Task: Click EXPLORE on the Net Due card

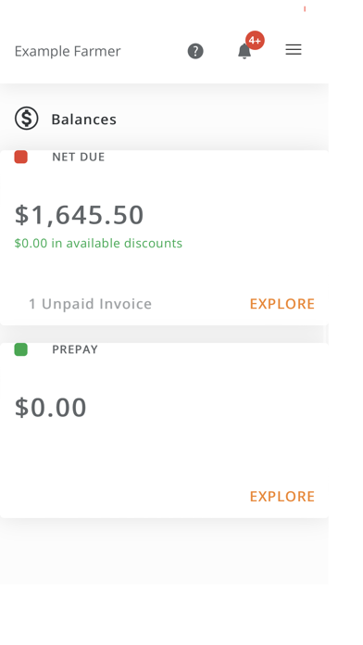Action: tap(282, 304)
